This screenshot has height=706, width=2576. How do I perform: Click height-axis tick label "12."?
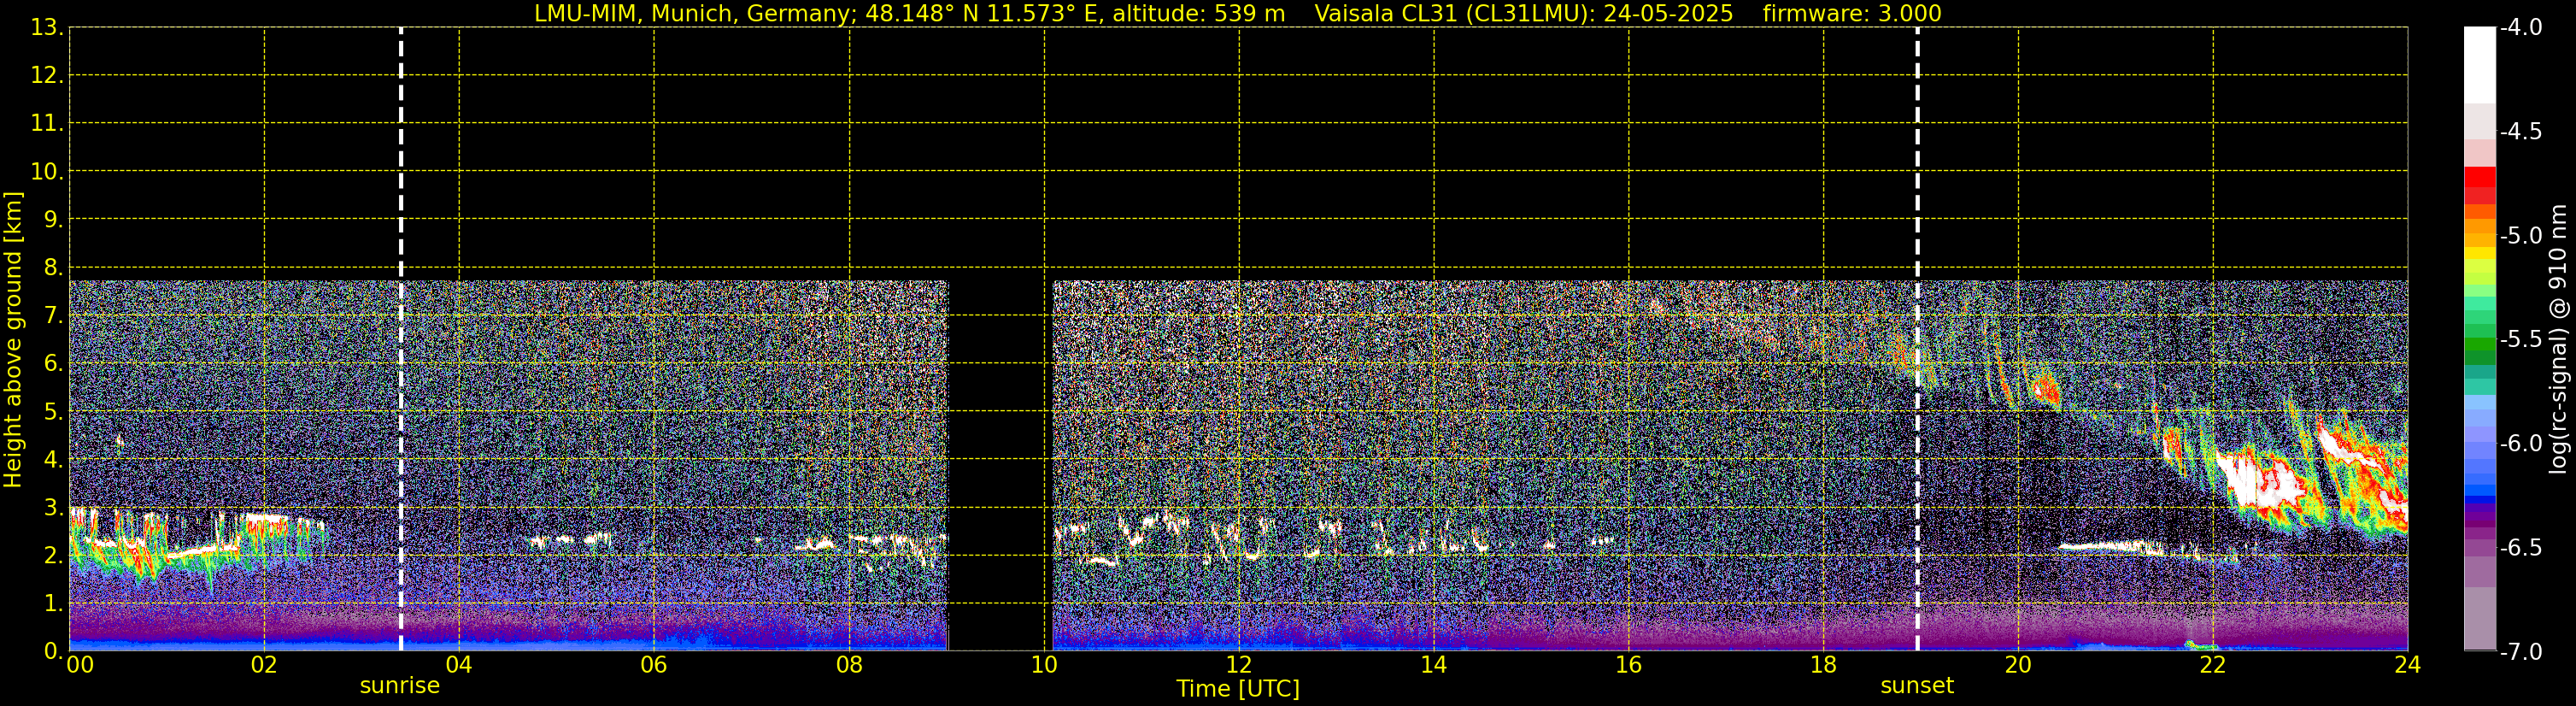point(47,75)
